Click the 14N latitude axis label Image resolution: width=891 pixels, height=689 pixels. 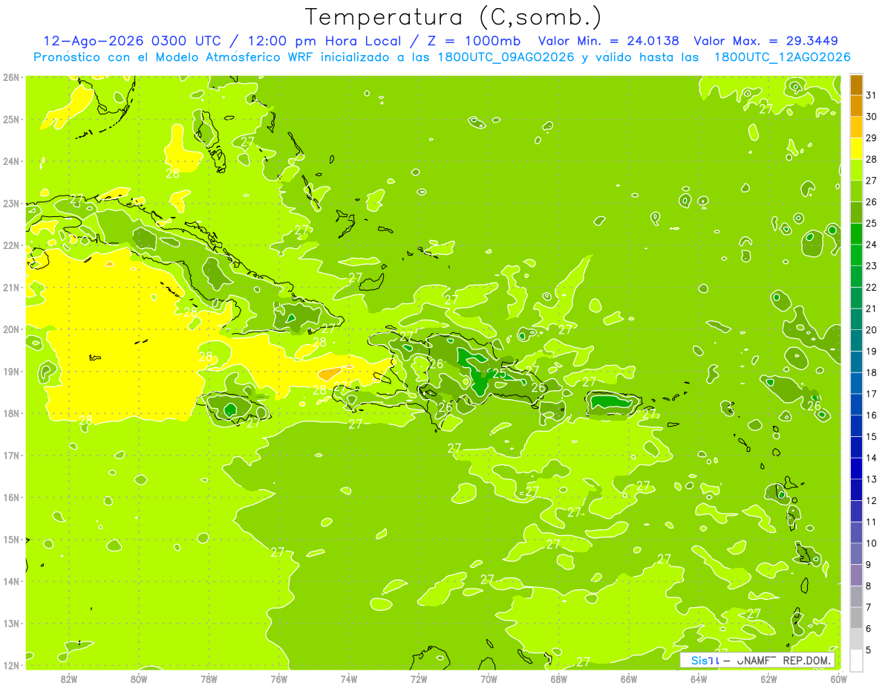pos(11,581)
